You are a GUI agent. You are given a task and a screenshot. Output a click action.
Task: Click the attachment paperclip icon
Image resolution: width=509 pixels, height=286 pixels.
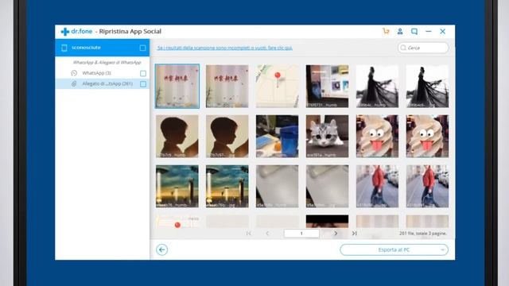pos(74,83)
